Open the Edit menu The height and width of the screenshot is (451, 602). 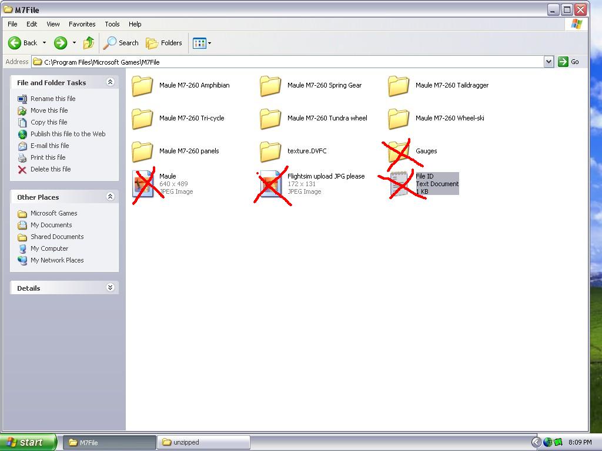pos(32,23)
